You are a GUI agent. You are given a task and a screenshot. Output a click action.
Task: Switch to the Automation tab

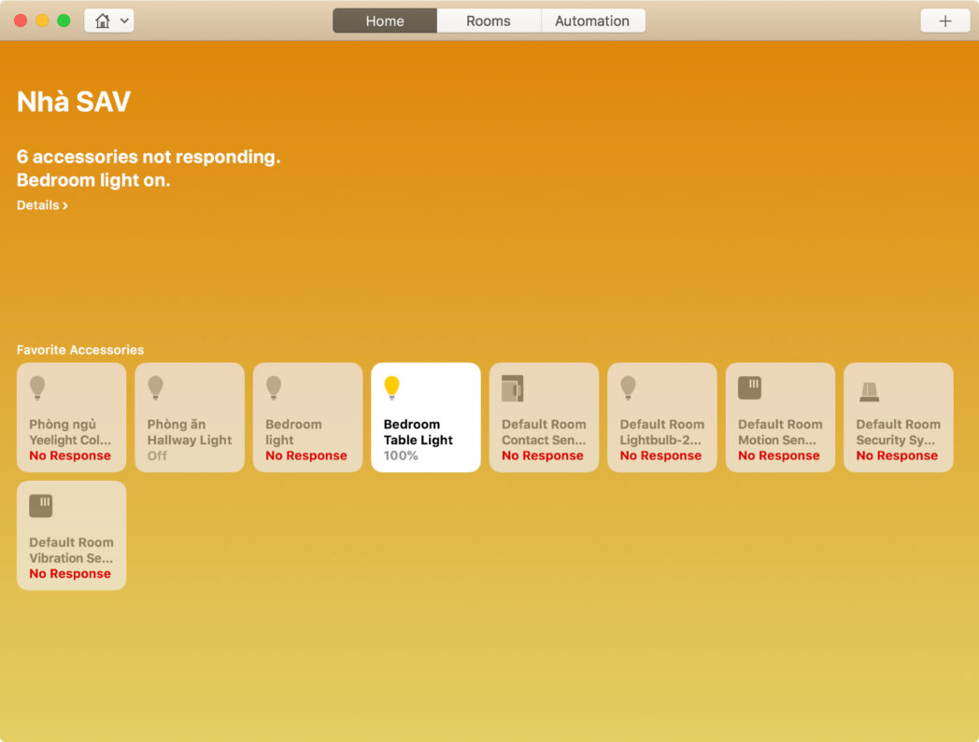pos(592,21)
